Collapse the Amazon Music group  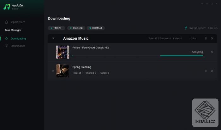coord(53,38)
